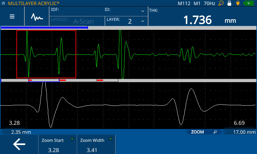Image resolution: width=257 pixels, height=154 pixels.
Task: Click the zoom magnifier status icon
Action: tap(221, 3)
